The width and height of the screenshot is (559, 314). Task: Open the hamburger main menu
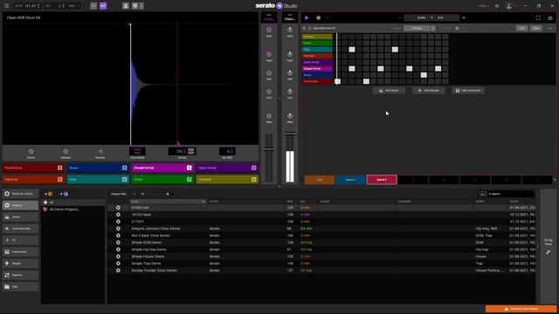point(6,6)
